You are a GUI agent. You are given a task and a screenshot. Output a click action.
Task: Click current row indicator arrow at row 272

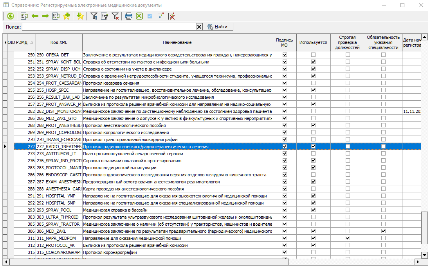coord(5,147)
